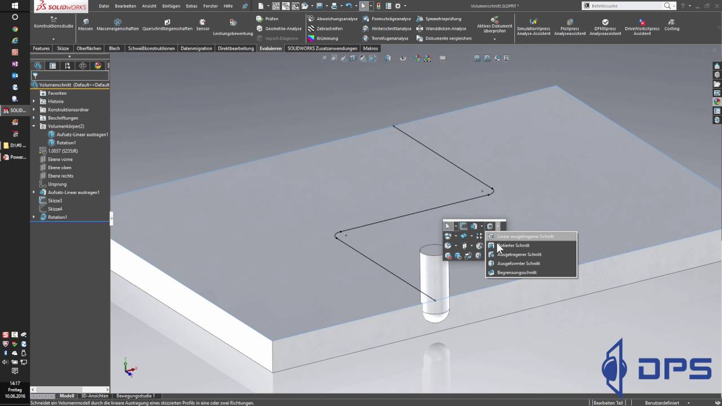This screenshot has width=722, height=406.
Task: Open dropdown arrow next to Undo
Action: coord(355,6)
